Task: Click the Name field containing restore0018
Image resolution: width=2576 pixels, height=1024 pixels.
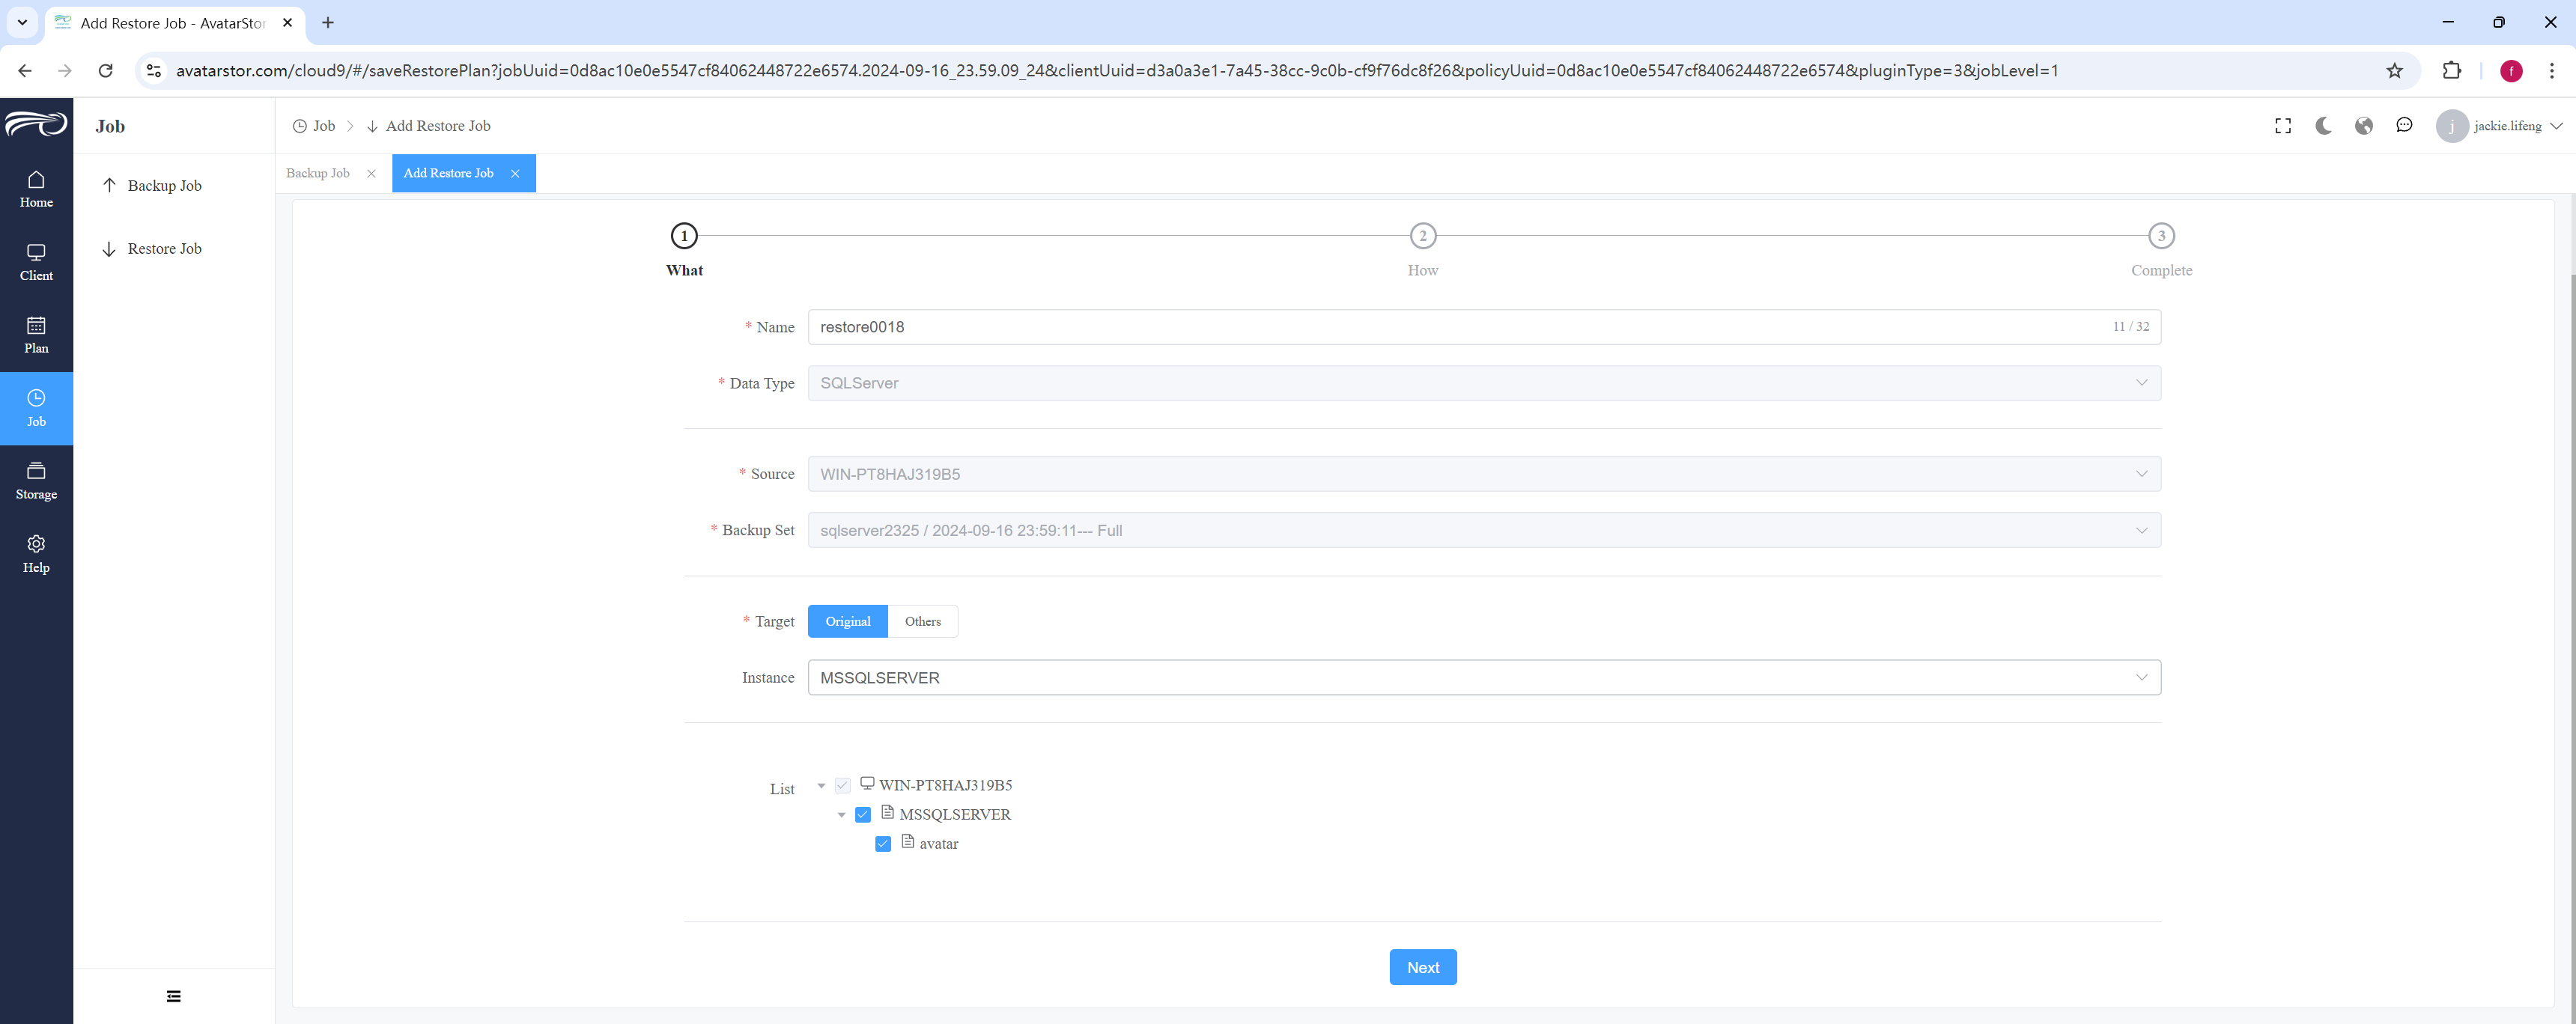Action: point(1484,327)
